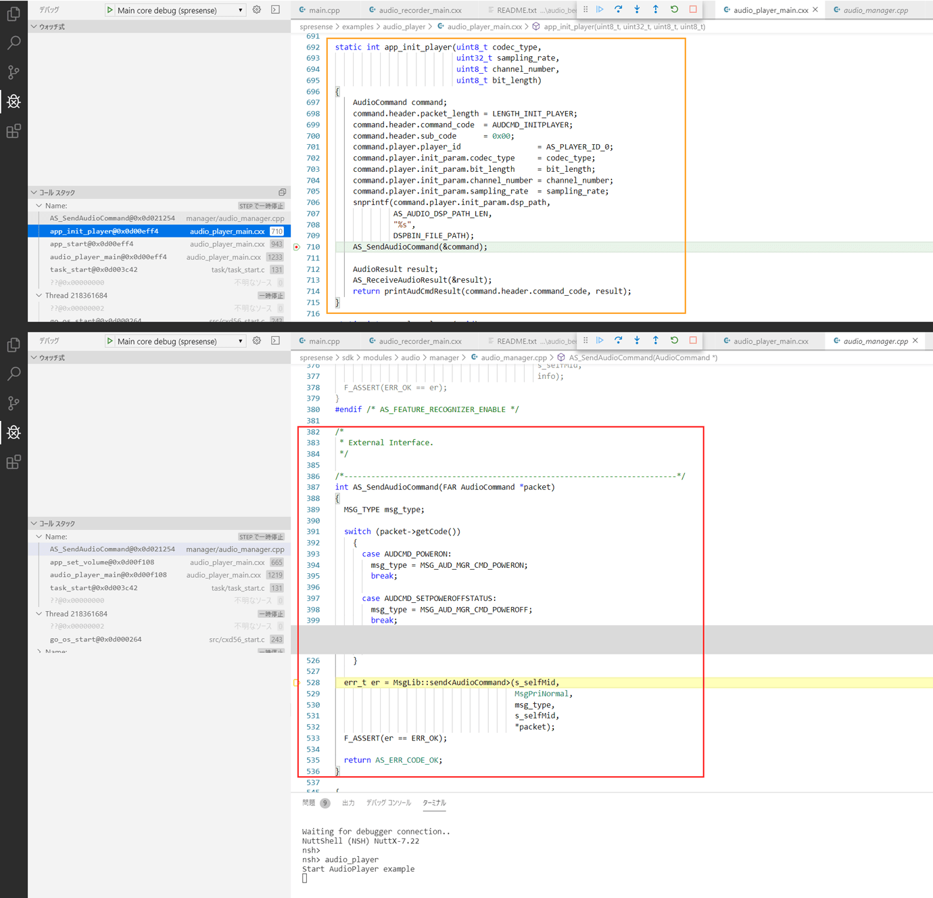
Task: Click Restart in the upper window's debug toolbar
Action: (x=674, y=9)
